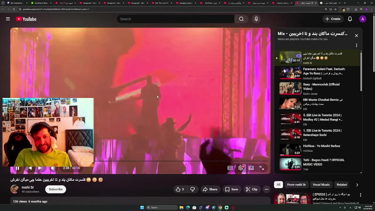Open the account avatar menu
375x211 pixels.
click(x=363, y=19)
